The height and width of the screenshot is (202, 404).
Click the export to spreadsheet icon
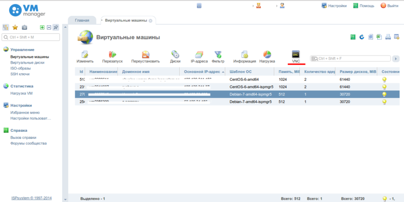pyautogui.click(x=379, y=37)
